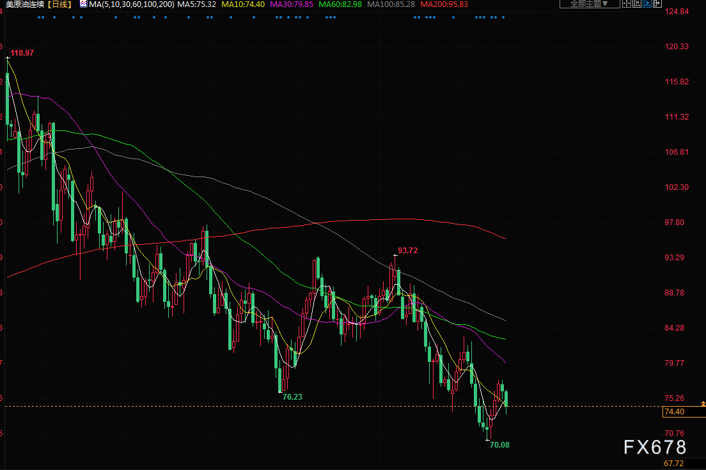The image size is (706, 470).
Task: Click the 74.40 current price tag
Action: click(675, 412)
